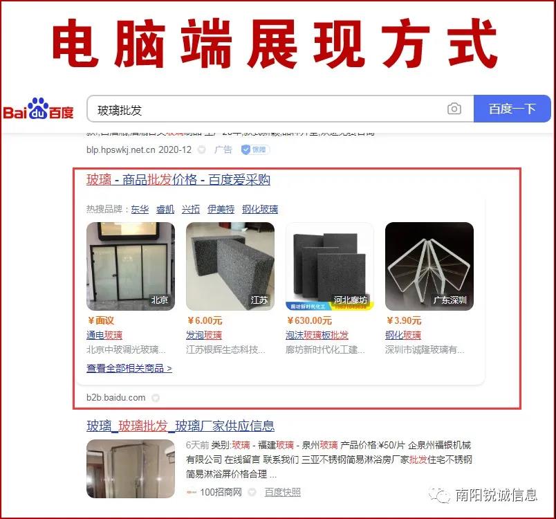The image size is (556, 519).
Task: Open 玻璃_玻璃批发_玻璃厂家供应信息 result
Action: click(x=180, y=426)
